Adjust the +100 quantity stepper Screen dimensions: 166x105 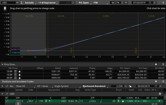46,101
